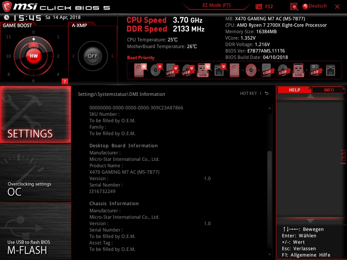Select the UEFI USB key boot device
Image resolution: width=347 pixels, height=260 pixels.
tap(203, 70)
